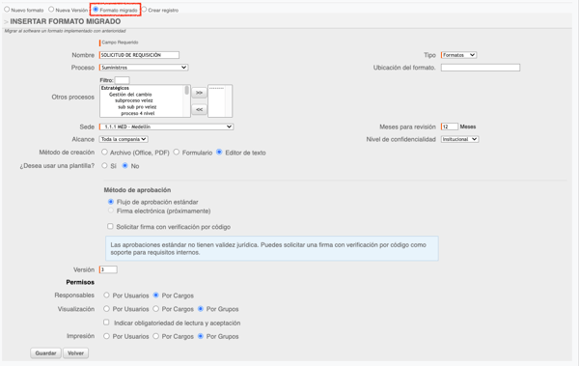Open the 'Nivel de confidencialidad' dropdown
The image size is (579, 366).
tap(459, 139)
